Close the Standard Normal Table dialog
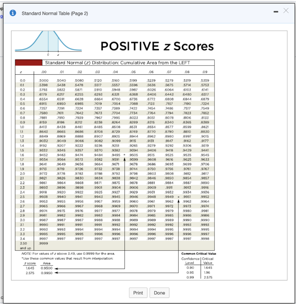This screenshot has height=304, width=296. pos(286,10)
